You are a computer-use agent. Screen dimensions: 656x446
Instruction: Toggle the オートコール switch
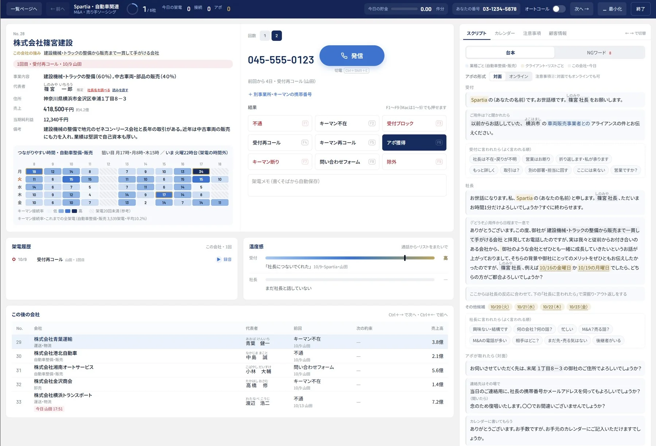(559, 9)
